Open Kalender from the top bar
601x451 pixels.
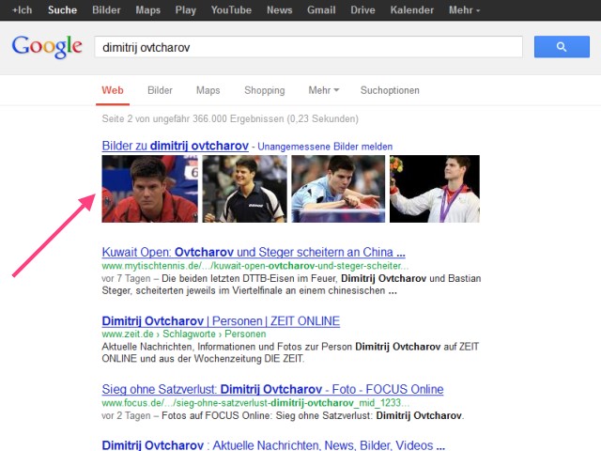tap(412, 10)
